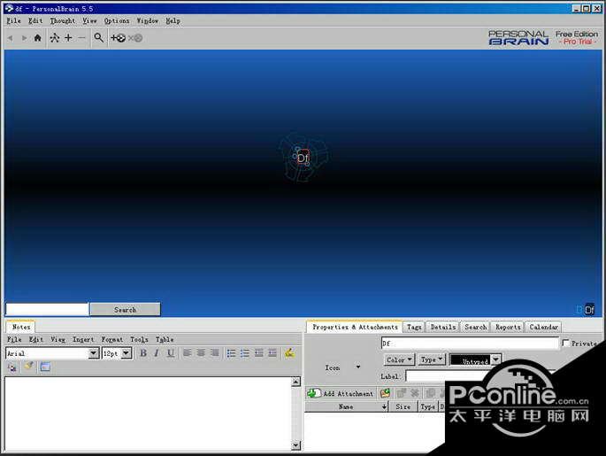Align note text left
Viewport: 606px width, 456px height.
(187, 352)
